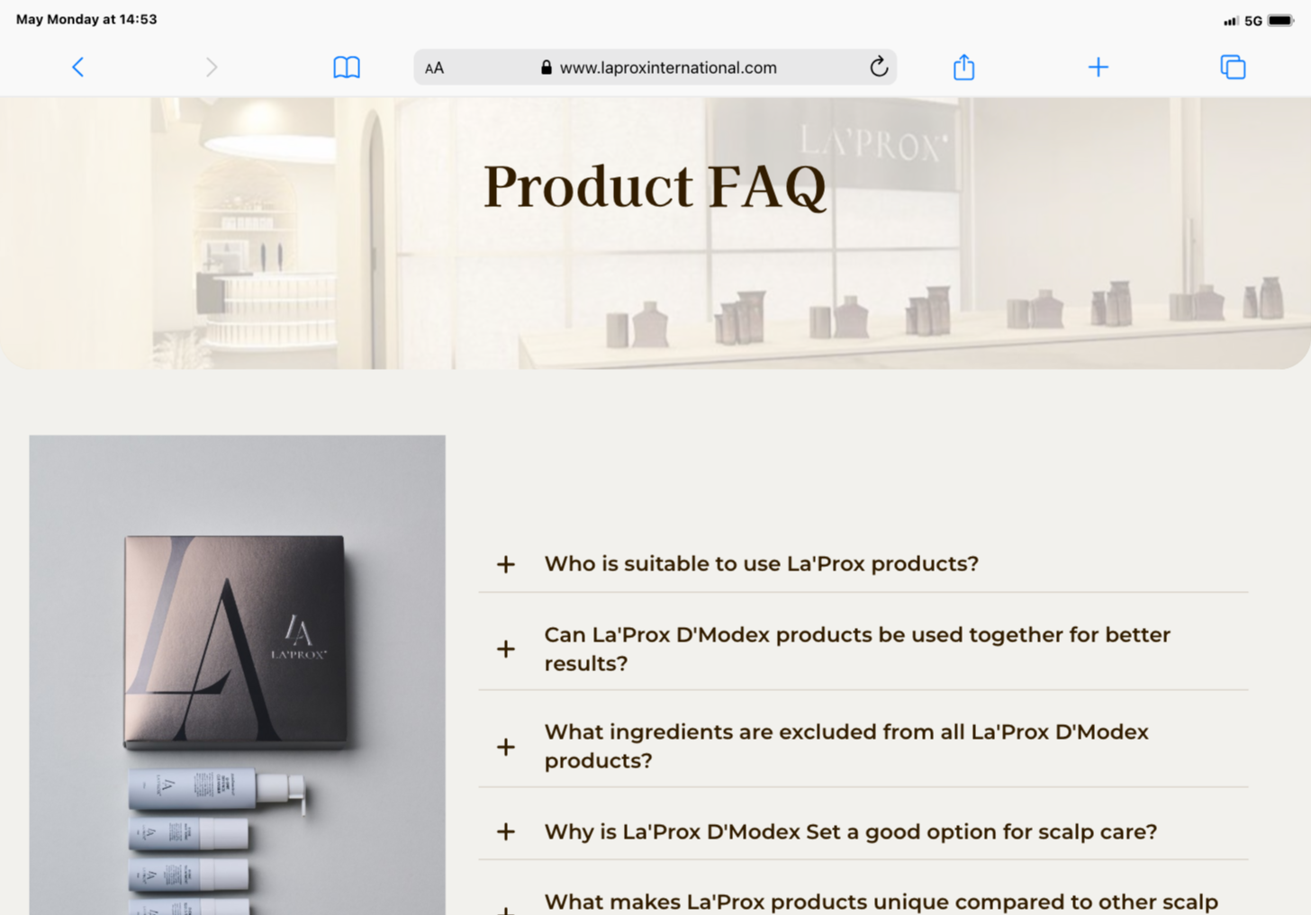Image resolution: width=1311 pixels, height=915 pixels.
Task: Open the bookmarks book icon
Action: [347, 67]
